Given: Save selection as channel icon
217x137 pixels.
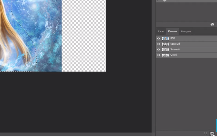Looking at the screenshot, I should [x=212, y=133].
